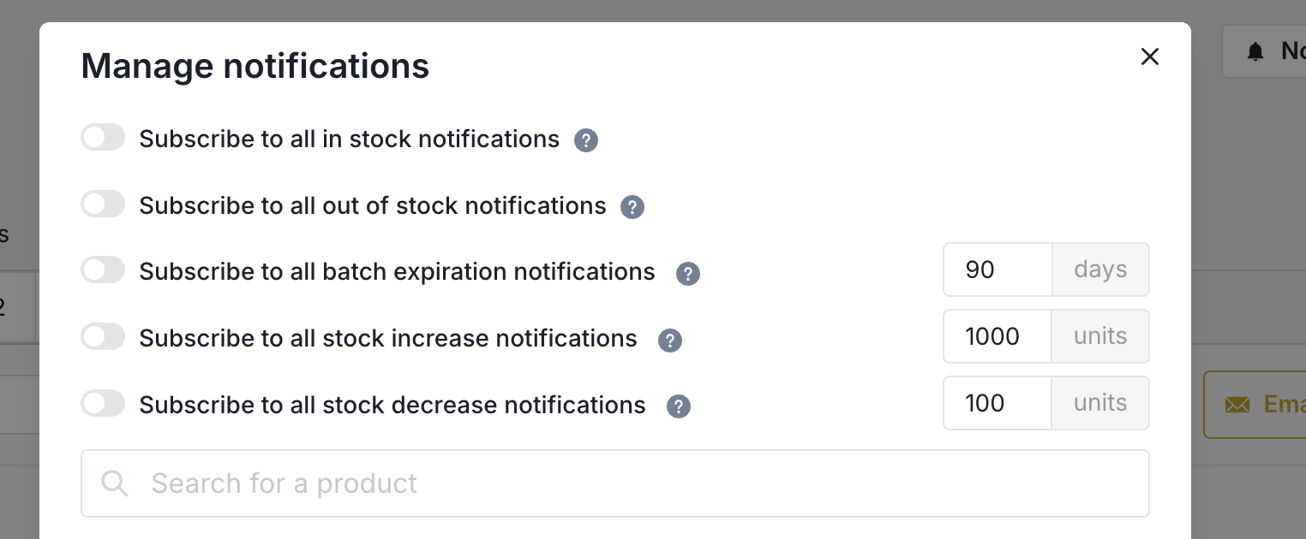Click the email envelope icon
The image size is (1306, 539).
1239,405
